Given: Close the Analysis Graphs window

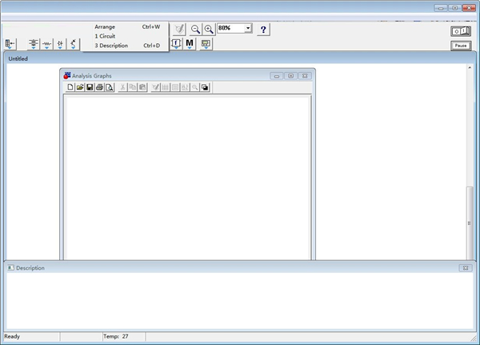Looking at the screenshot, I should tap(305, 76).
